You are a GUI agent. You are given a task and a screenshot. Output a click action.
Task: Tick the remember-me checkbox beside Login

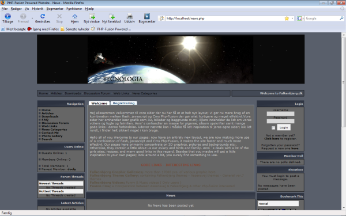tap(273, 128)
